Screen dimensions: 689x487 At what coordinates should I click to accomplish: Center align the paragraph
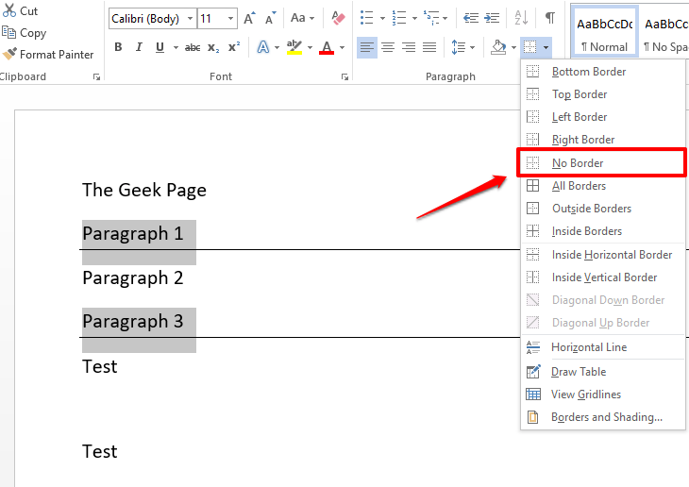coord(388,47)
